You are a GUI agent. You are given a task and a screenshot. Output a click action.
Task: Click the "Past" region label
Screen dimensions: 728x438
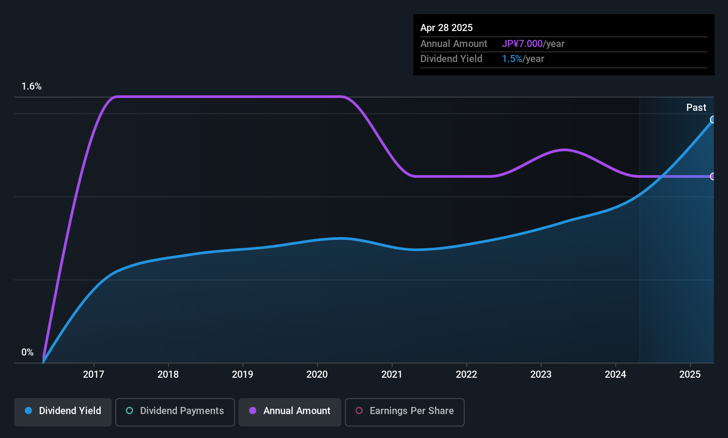coord(696,107)
